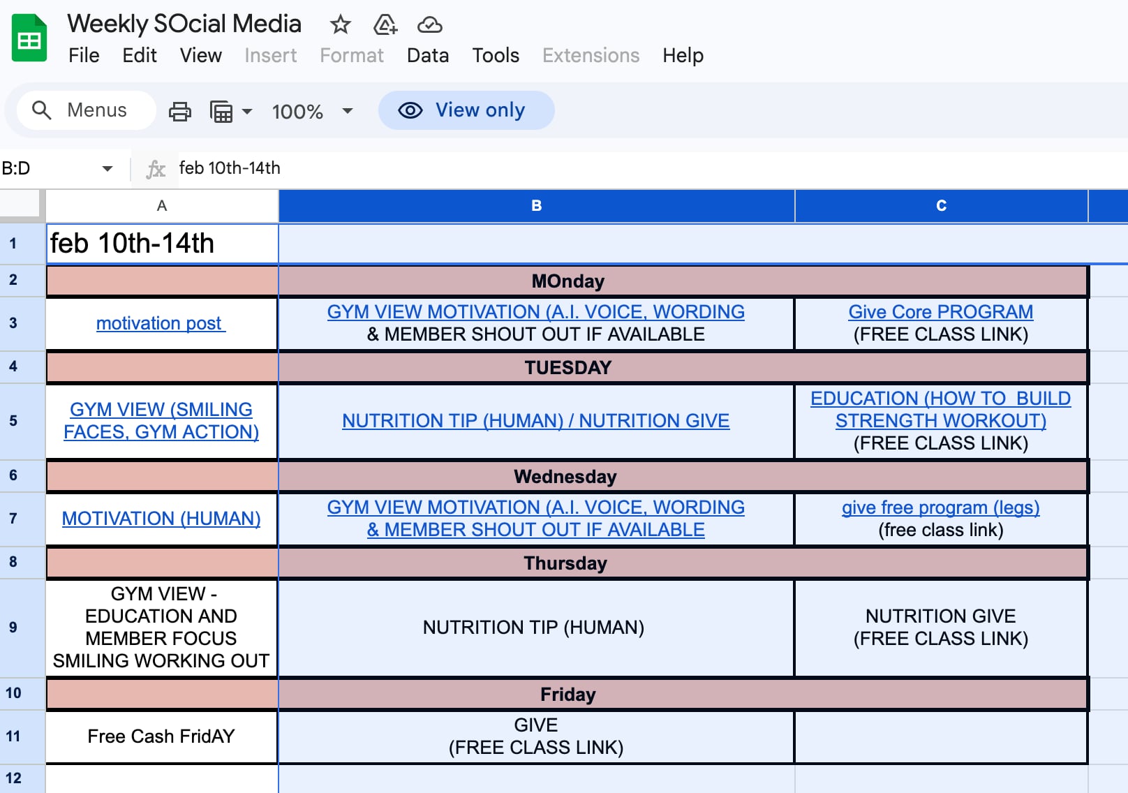The height and width of the screenshot is (793, 1128).
Task: Check the cloud document status icon
Action: 429,25
